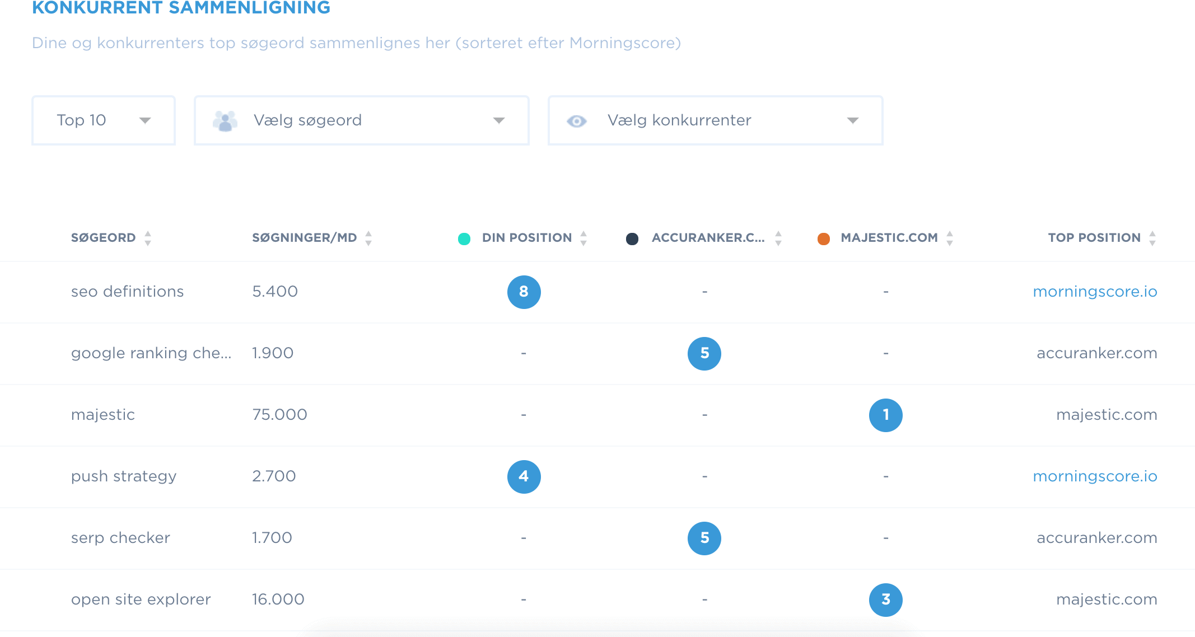The image size is (1195, 637).
Task: Click position badge 5 for serp checker
Action: coord(704,538)
